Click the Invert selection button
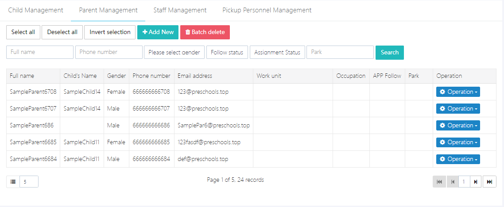The width and height of the screenshot is (504, 207). tap(110, 32)
